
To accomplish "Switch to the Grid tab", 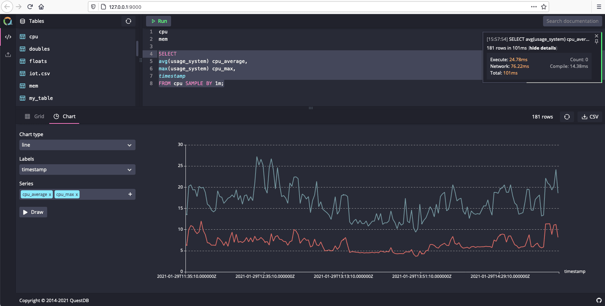I will (34, 116).
